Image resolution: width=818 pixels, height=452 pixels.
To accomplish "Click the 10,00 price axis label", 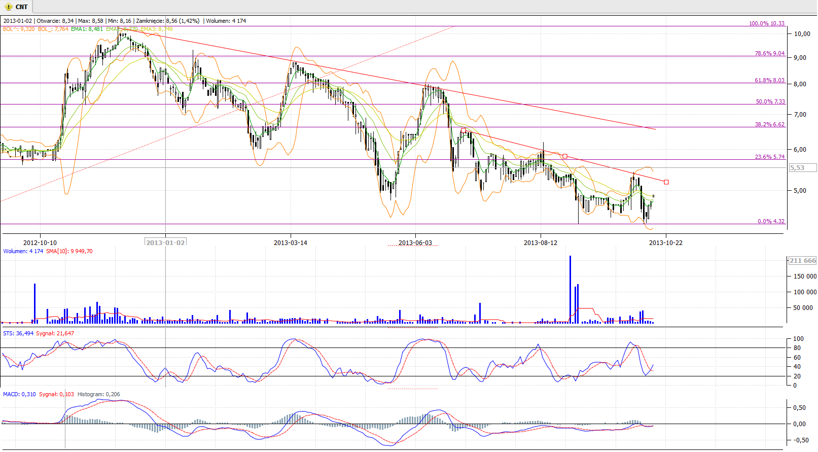I will point(802,34).
